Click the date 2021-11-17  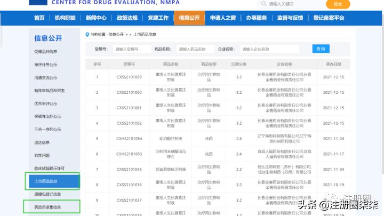pyautogui.click(x=333, y=154)
